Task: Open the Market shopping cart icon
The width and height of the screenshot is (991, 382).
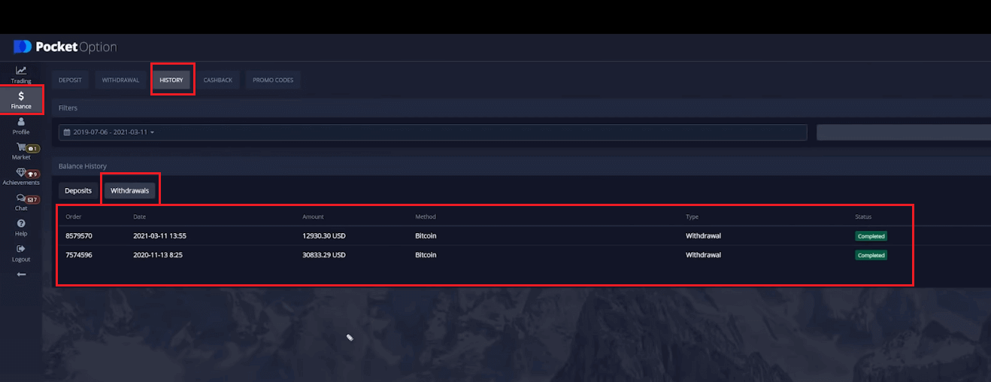Action: (22, 147)
